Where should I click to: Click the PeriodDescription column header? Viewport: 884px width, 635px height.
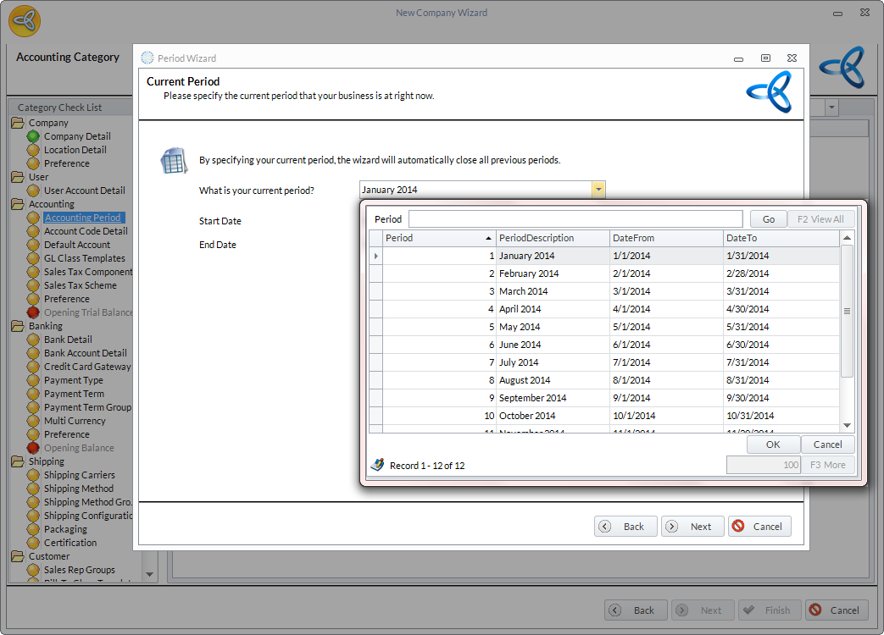pos(552,238)
